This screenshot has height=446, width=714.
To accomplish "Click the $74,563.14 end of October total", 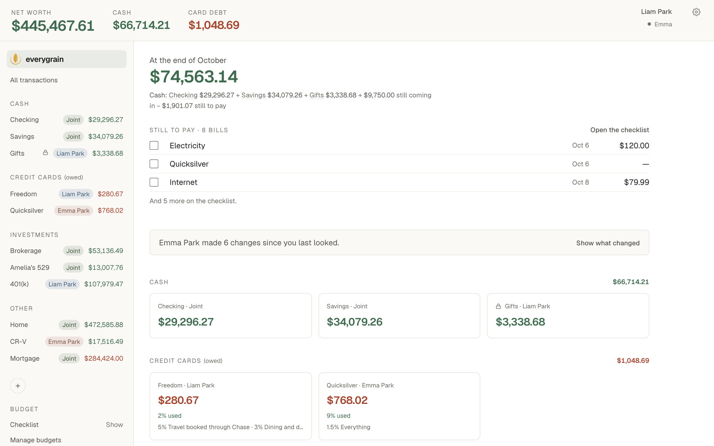I will coord(194,77).
